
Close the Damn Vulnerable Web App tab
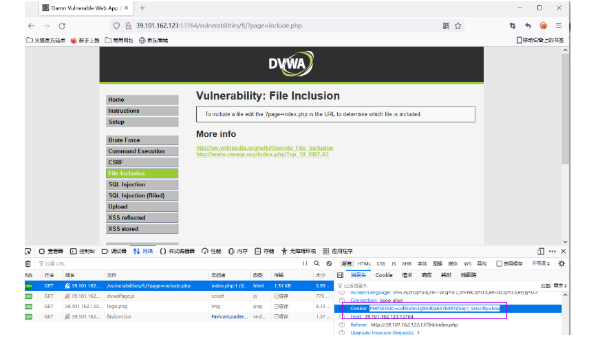tap(127, 8)
